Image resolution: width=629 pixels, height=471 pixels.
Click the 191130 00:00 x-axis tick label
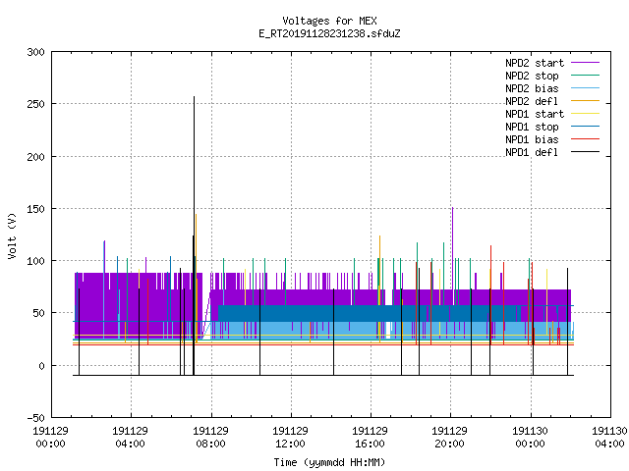(x=530, y=438)
